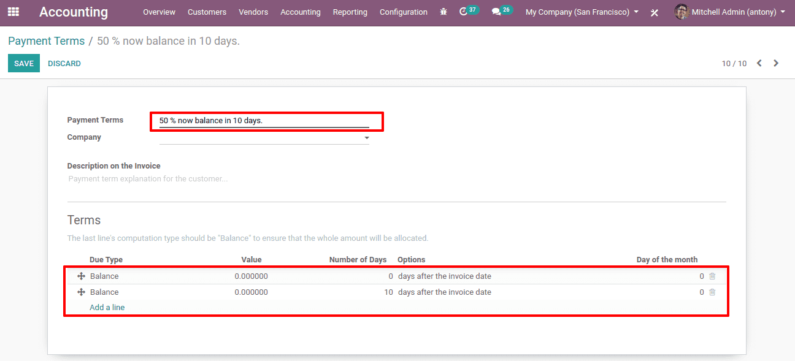Edit day of month in the 0-day line

tap(702, 276)
